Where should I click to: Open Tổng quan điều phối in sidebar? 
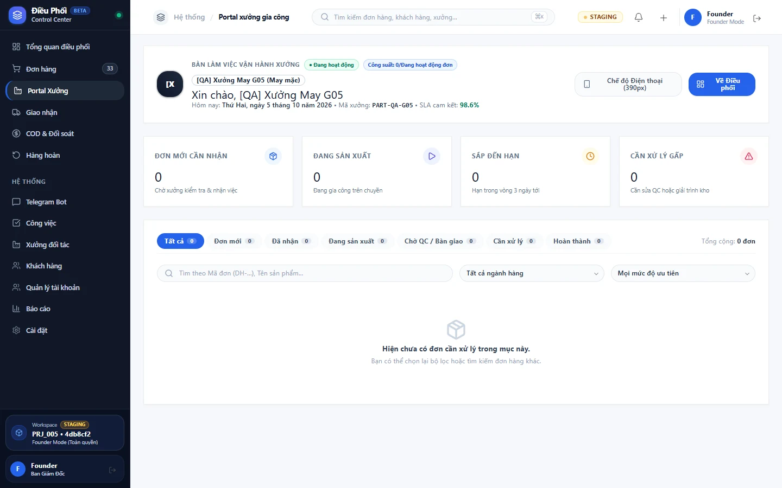[65, 47]
